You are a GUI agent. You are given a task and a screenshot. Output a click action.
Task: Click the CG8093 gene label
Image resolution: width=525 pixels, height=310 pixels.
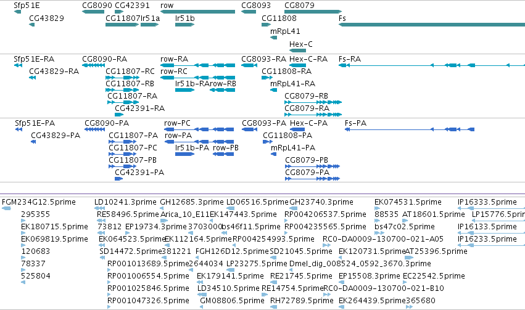coord(256,6)
